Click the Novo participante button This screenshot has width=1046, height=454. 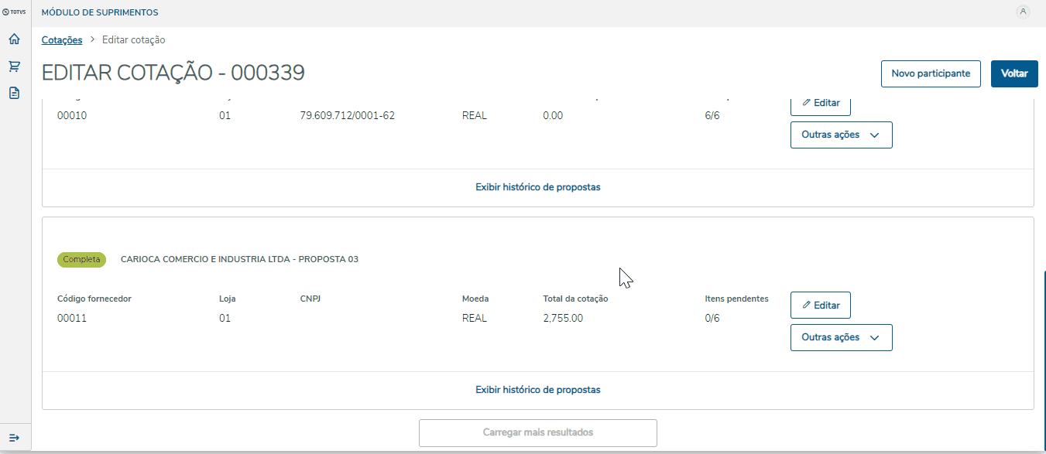[x=931, y=73]
